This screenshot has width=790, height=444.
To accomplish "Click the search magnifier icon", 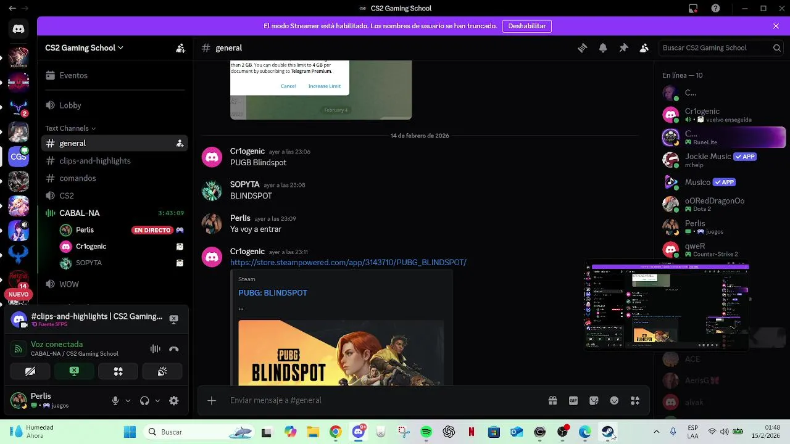I will (x=777, y=48).
